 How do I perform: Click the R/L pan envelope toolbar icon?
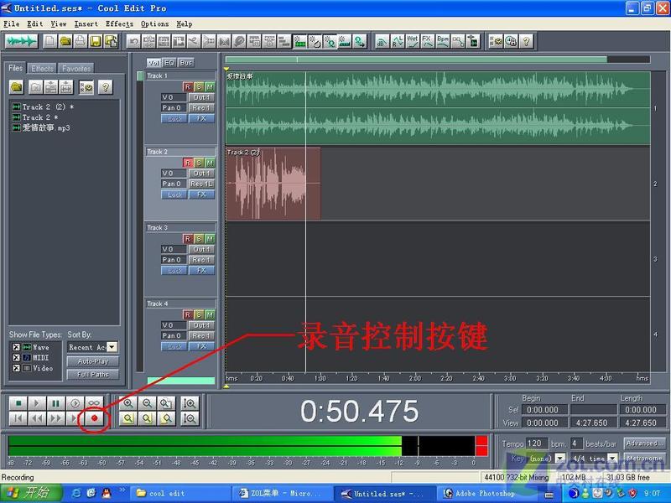coord(397,41)
